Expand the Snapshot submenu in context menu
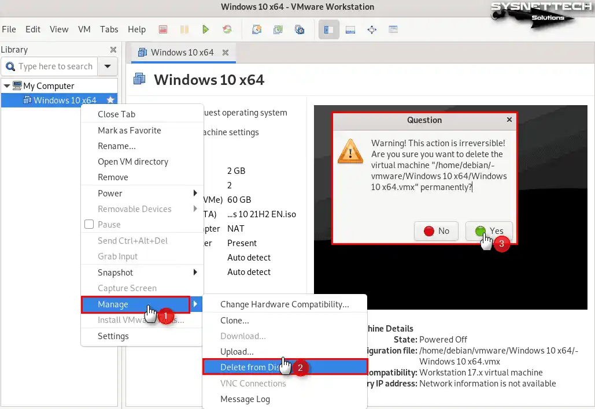Image resolution: width=595 pixels, height=409 pixels. (142, 272)
